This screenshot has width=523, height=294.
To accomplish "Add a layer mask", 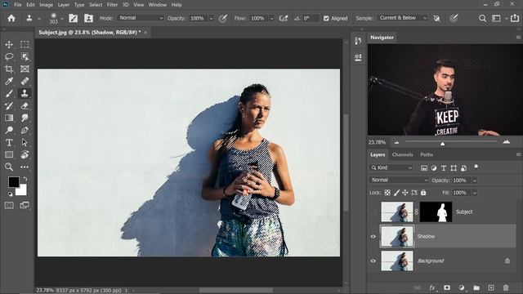I will (x=447, y=287).
